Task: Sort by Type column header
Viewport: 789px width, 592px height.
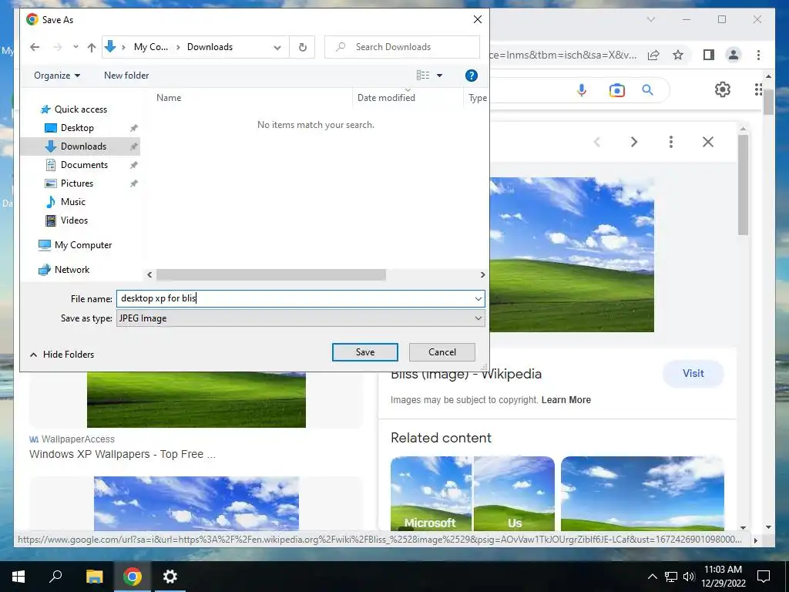Action: click(477, 98)
